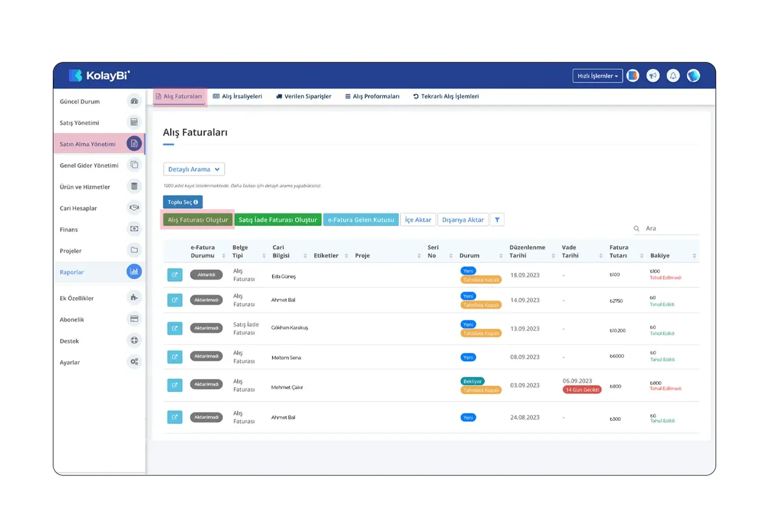Click the e-Fatura Gelen Kutusu button

(x=361, y=220)
